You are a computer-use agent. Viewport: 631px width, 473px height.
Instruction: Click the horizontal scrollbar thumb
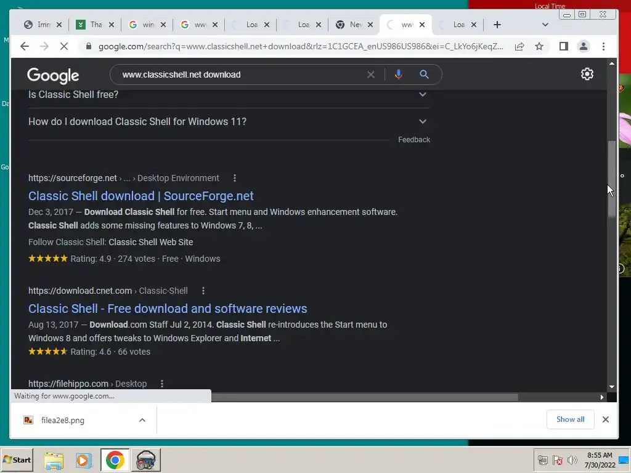(x=365, y=397)
